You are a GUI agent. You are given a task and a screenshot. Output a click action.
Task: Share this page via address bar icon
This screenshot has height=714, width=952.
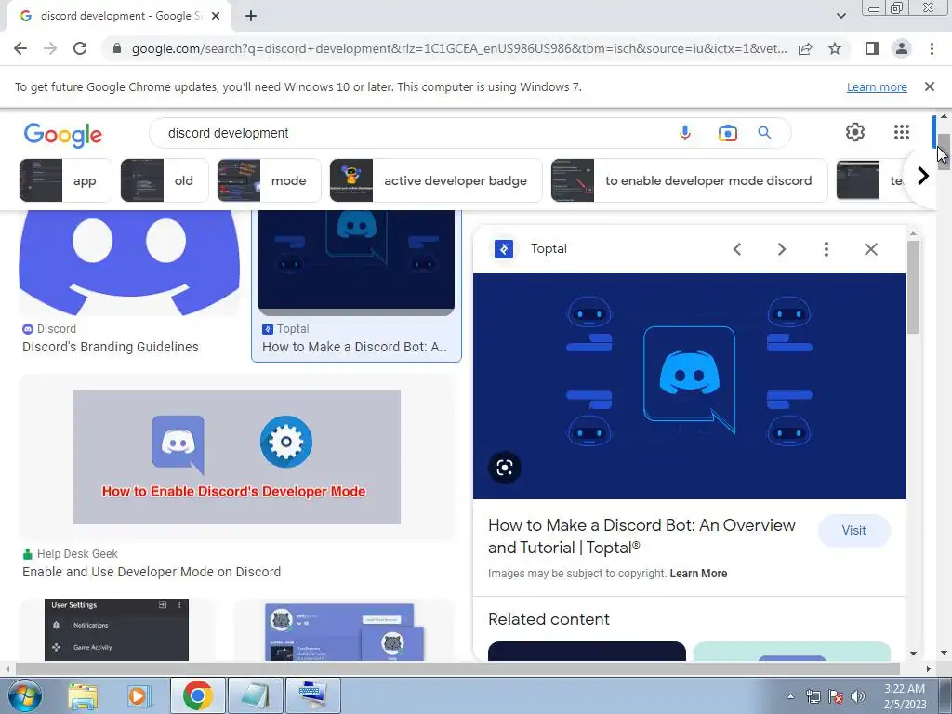(805, 48)
